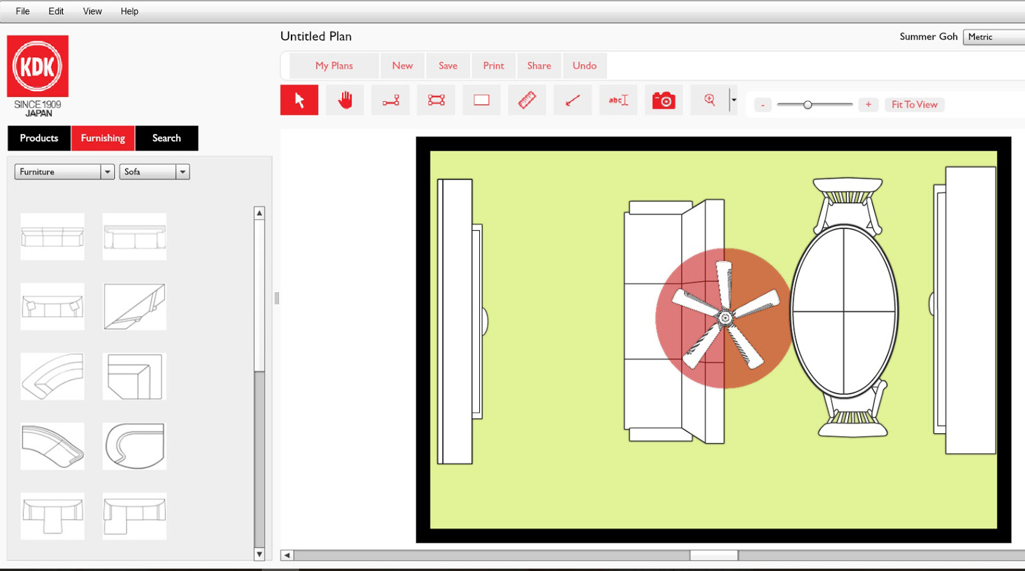
Task: Choose the room shape tool
Action: (x=436, y=100)
